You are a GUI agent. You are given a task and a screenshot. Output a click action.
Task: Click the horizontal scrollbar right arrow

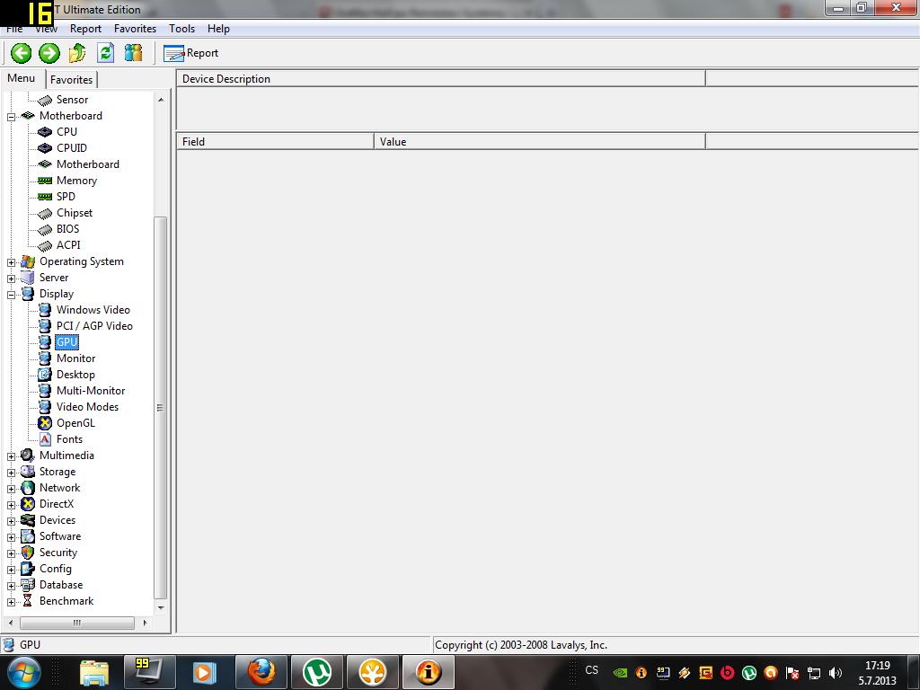(x=145, y=623)
